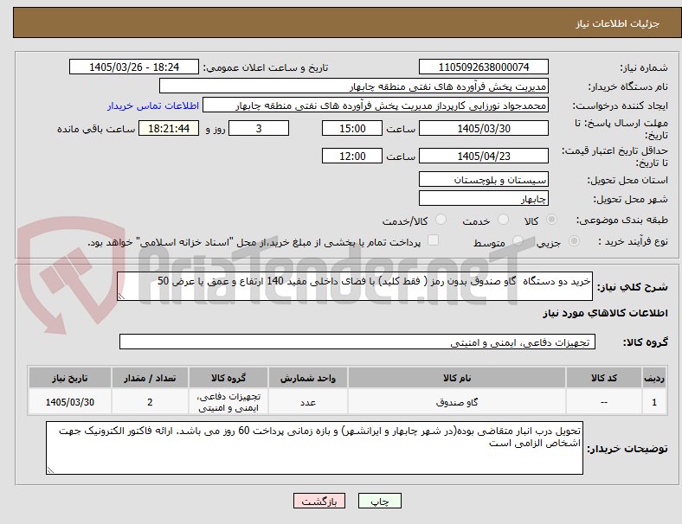Viewport: 682px width, 524px height.
Task: Select the کالا radio button
Action: pyautogui.click(x=551, y=220)
